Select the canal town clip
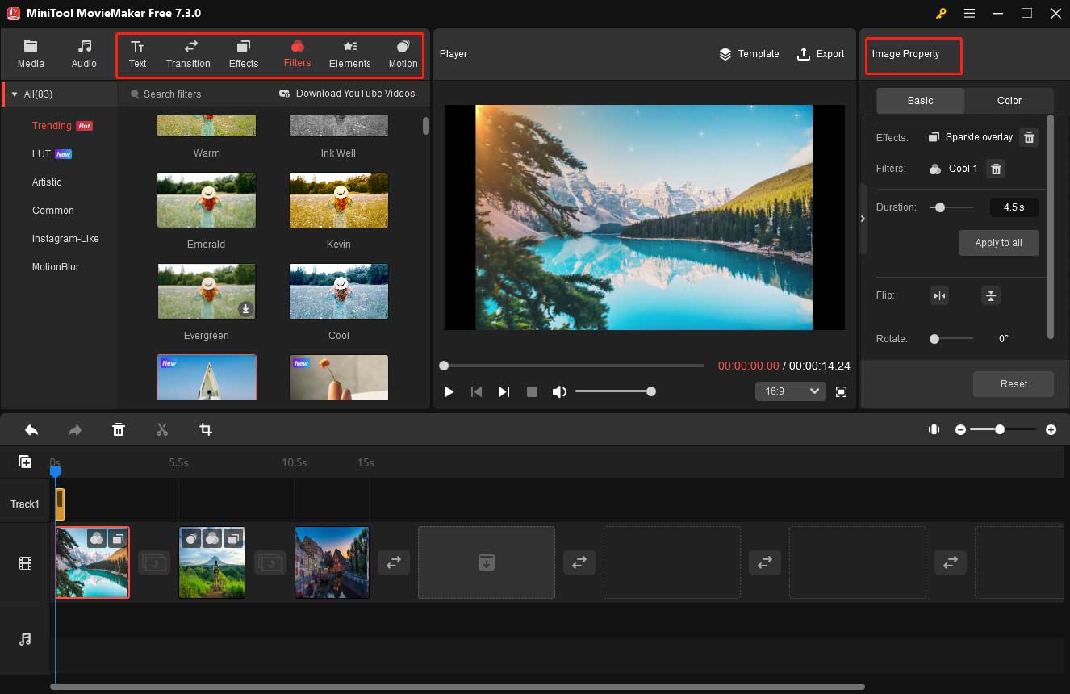Image resolution: width=1070 pixels, height=694 pixels. pos(332,562)
